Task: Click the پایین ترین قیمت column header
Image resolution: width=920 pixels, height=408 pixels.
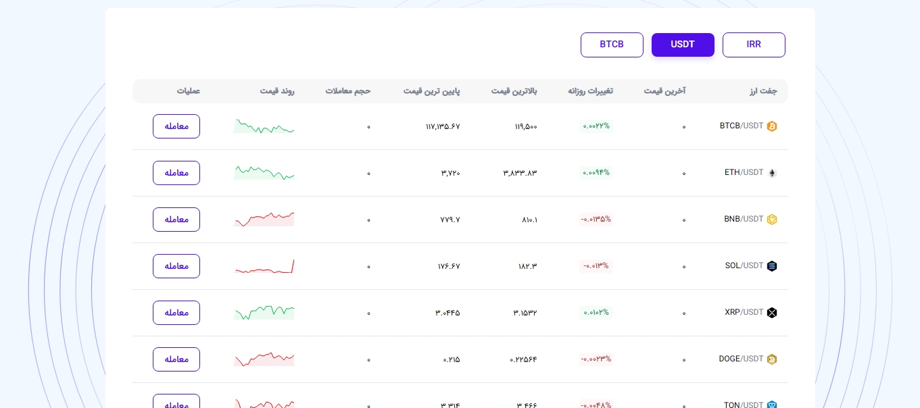Action: click(432, 91)
